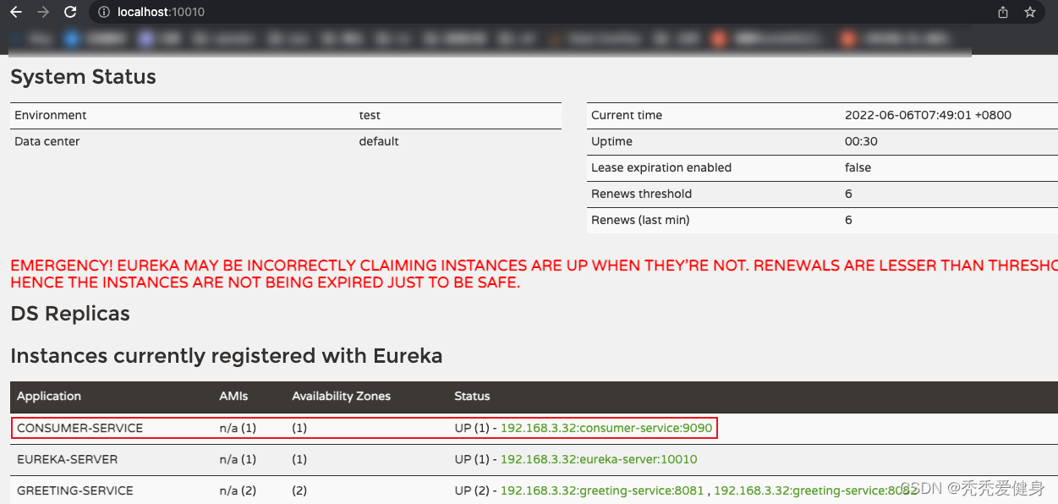The height and width of the screenshot is (504, 1058).
Task: Select the Application column header
Action: pyautogui.click(x=49, y=396)
